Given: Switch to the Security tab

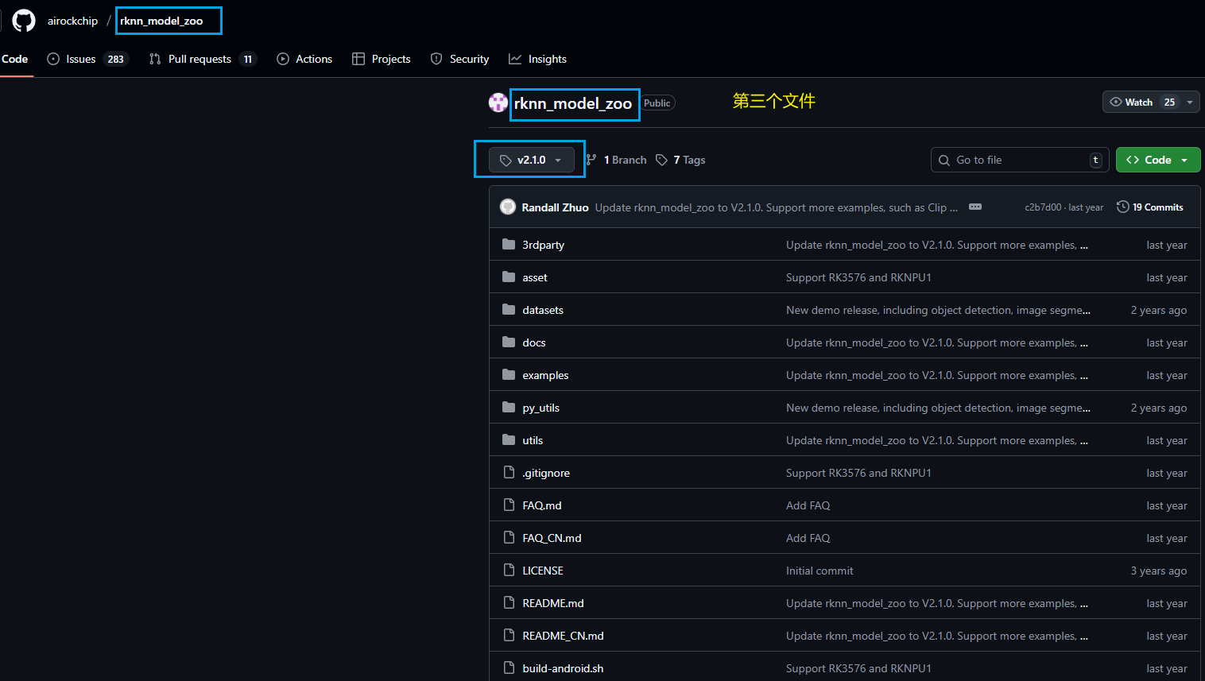Looking at the screenshot, I should (x=459, y=59).
